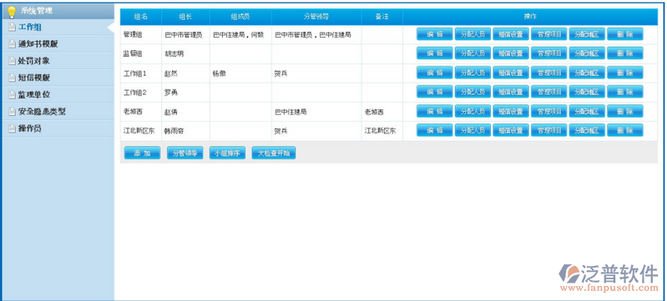Click the document icon next to 监理单位
Image resolution: width=667 pixels, height=301 pixels.
tap(12, 95)
